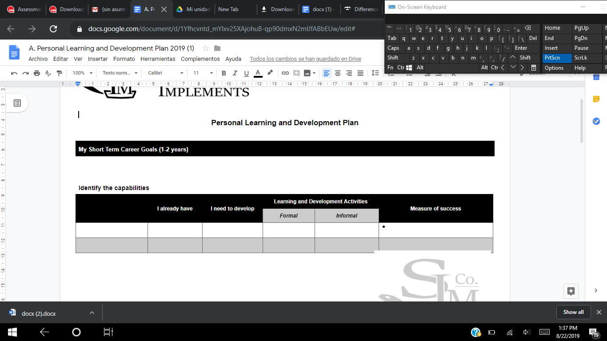Screen dimensions: 607x341
Task: Run spelling and grammar check icon
Action: 48,73
